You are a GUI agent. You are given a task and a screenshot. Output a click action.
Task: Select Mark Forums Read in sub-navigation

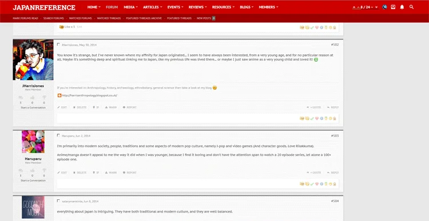[x=25, y=18]
